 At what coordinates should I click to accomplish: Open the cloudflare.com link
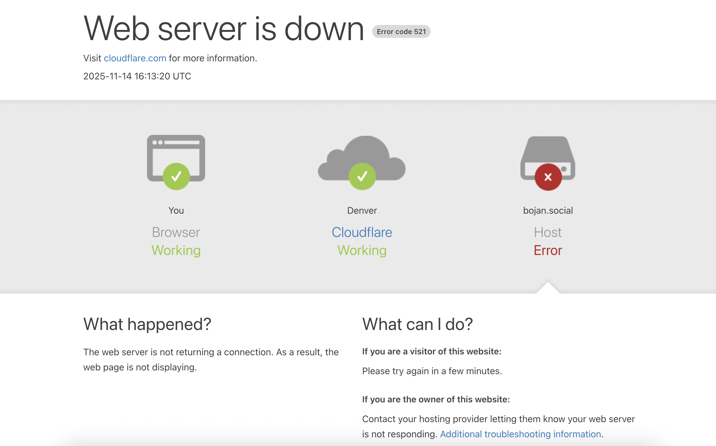pos(135,58)
